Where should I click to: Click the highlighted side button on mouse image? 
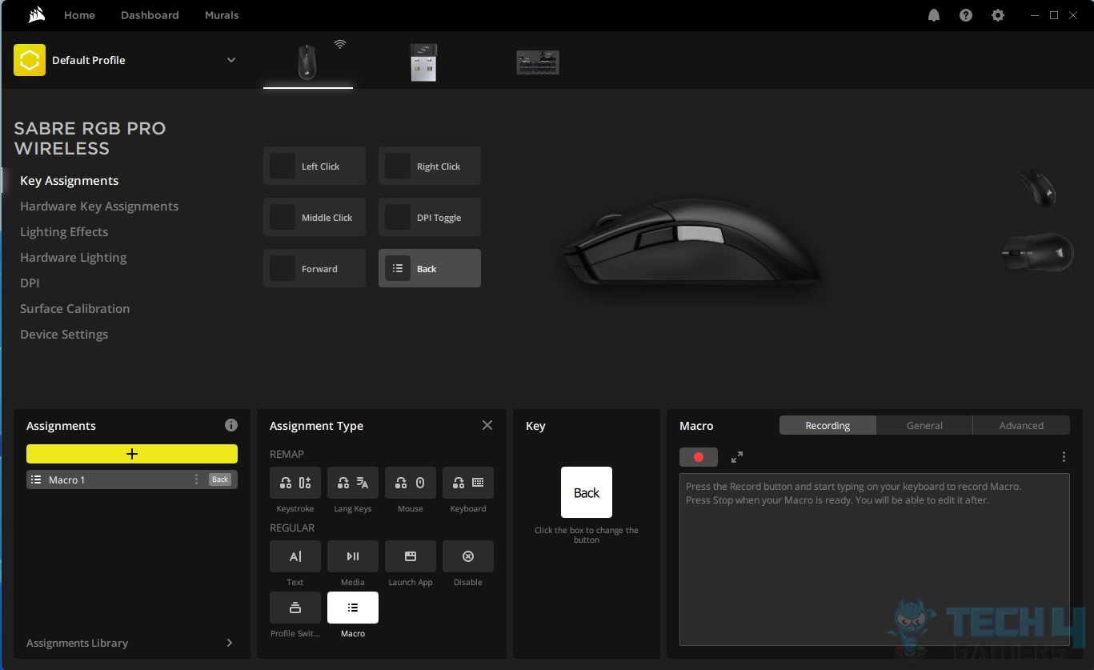click(700, 233)
